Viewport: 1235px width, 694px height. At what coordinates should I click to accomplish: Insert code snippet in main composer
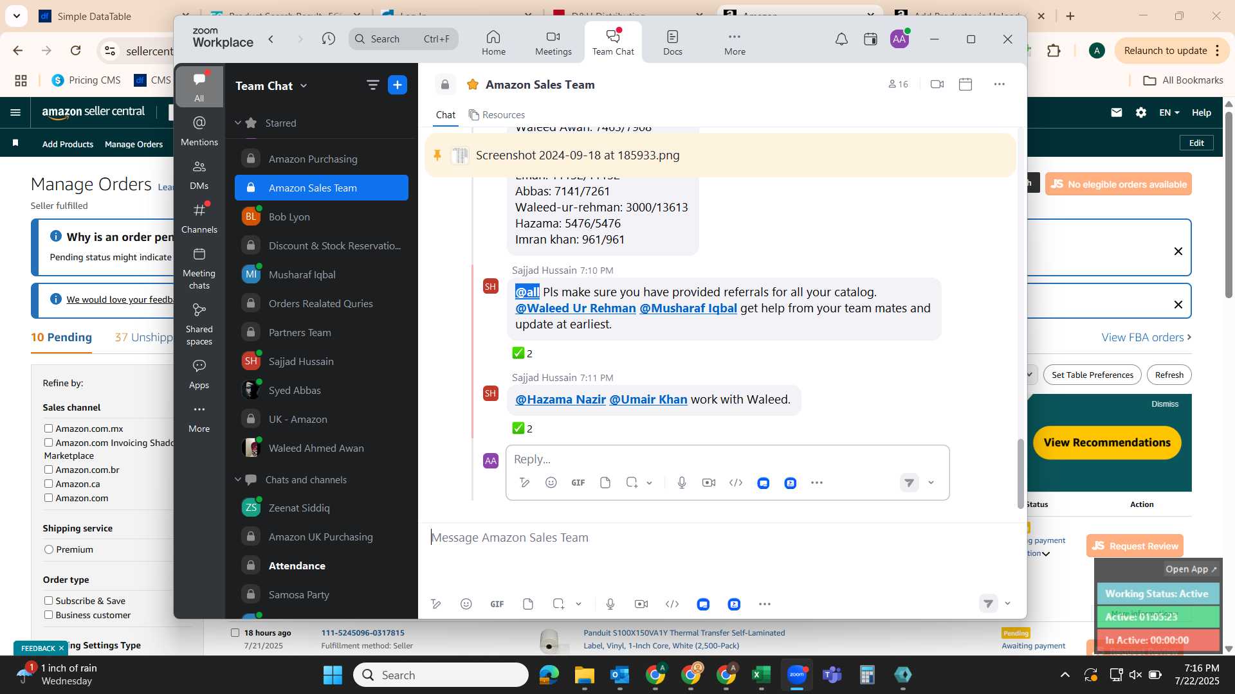point(672,604)
